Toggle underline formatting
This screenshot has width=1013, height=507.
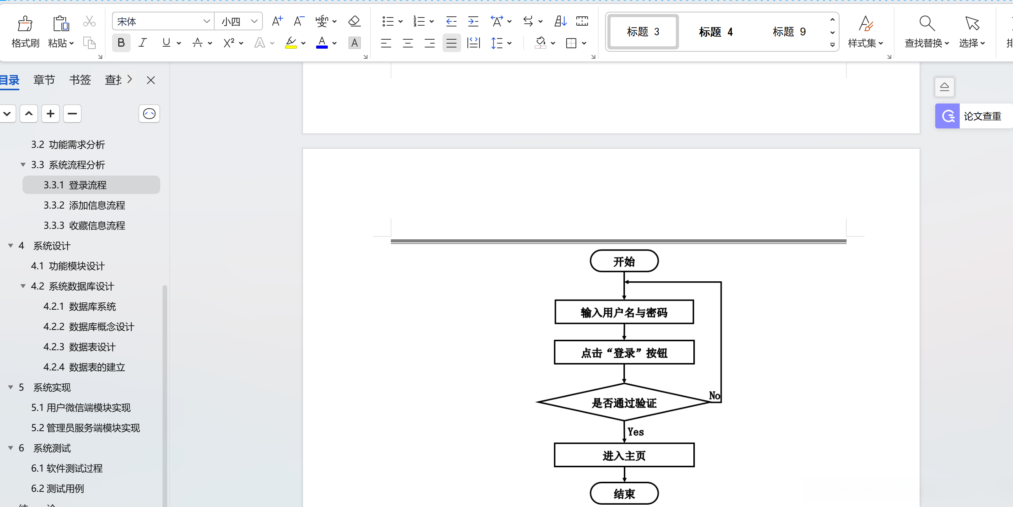pyautogui.click(x=166, y=43)
